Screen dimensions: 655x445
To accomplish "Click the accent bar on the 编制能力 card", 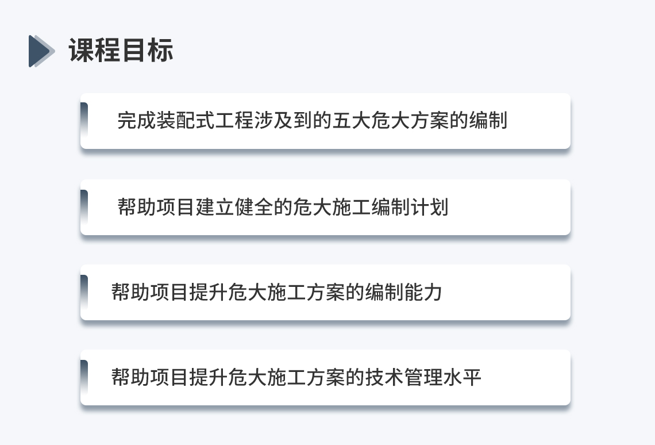I will 84,292.
